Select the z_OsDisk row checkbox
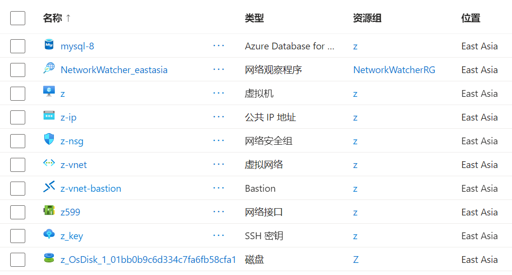The height and width of the screenshot is (275, 512). [17, 260]
